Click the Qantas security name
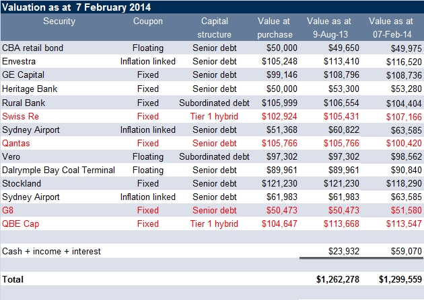 point(16,143)
